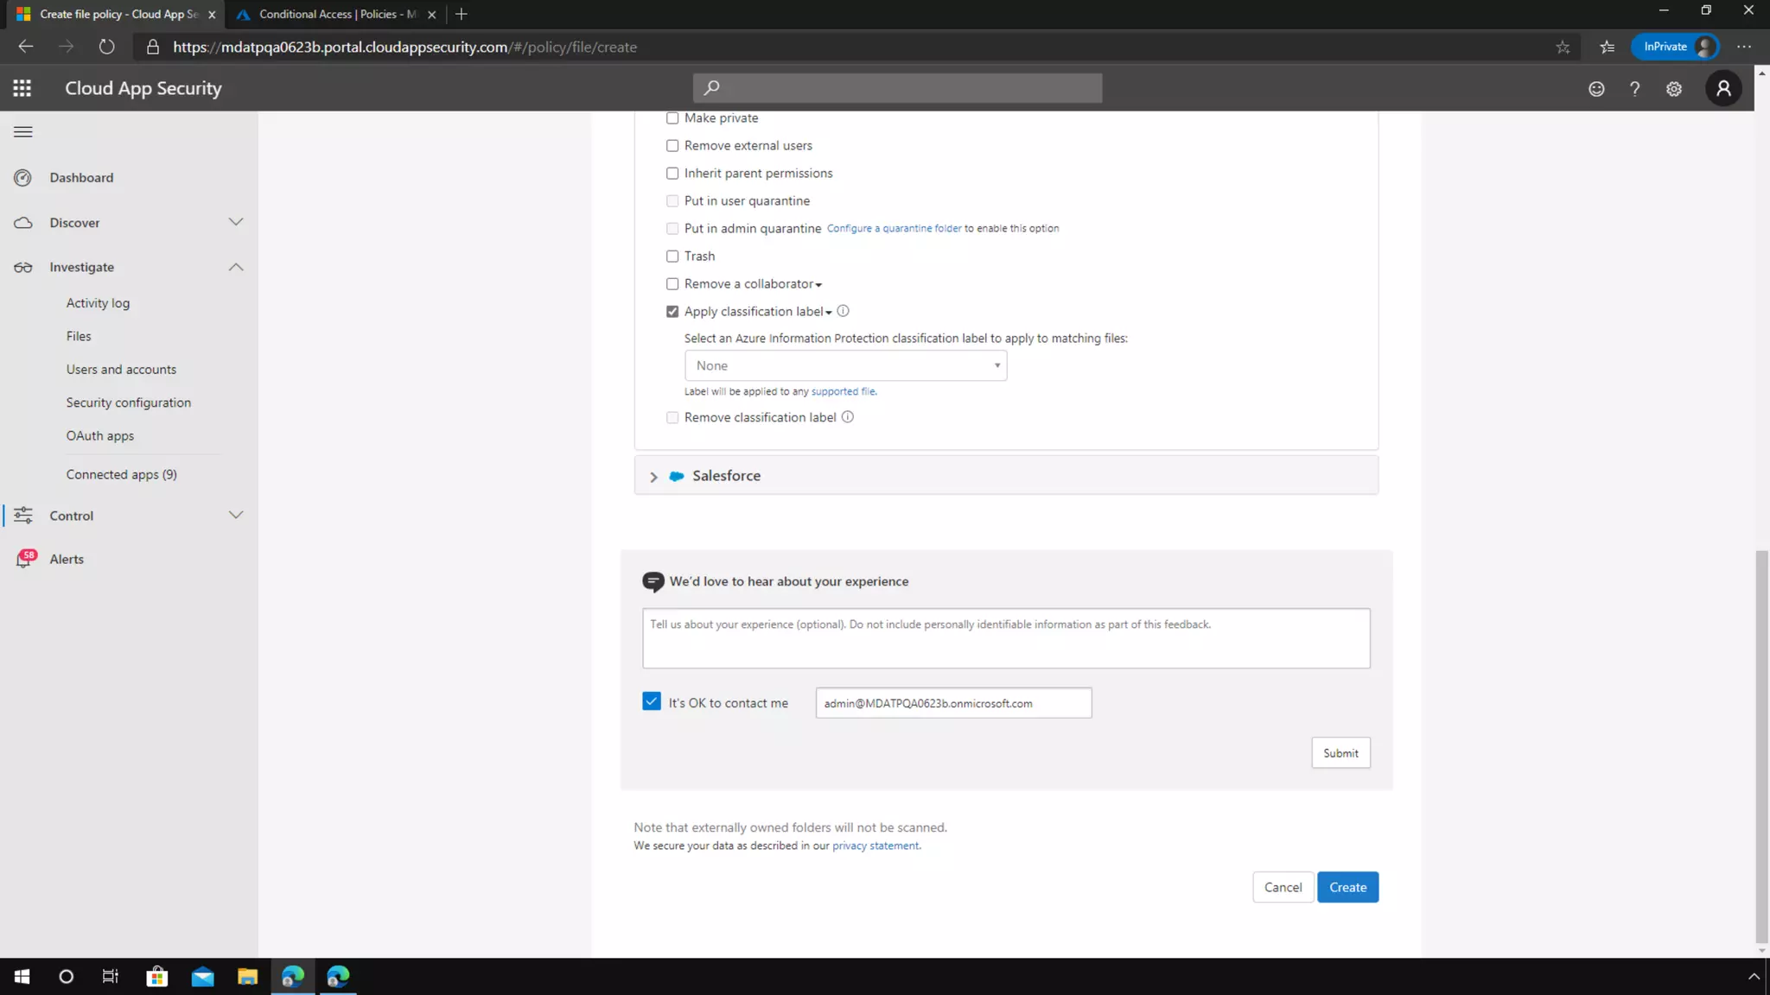Click info icon beside Apply classification label
This screenshot has width=1770, height=995.
coord(843,311)
